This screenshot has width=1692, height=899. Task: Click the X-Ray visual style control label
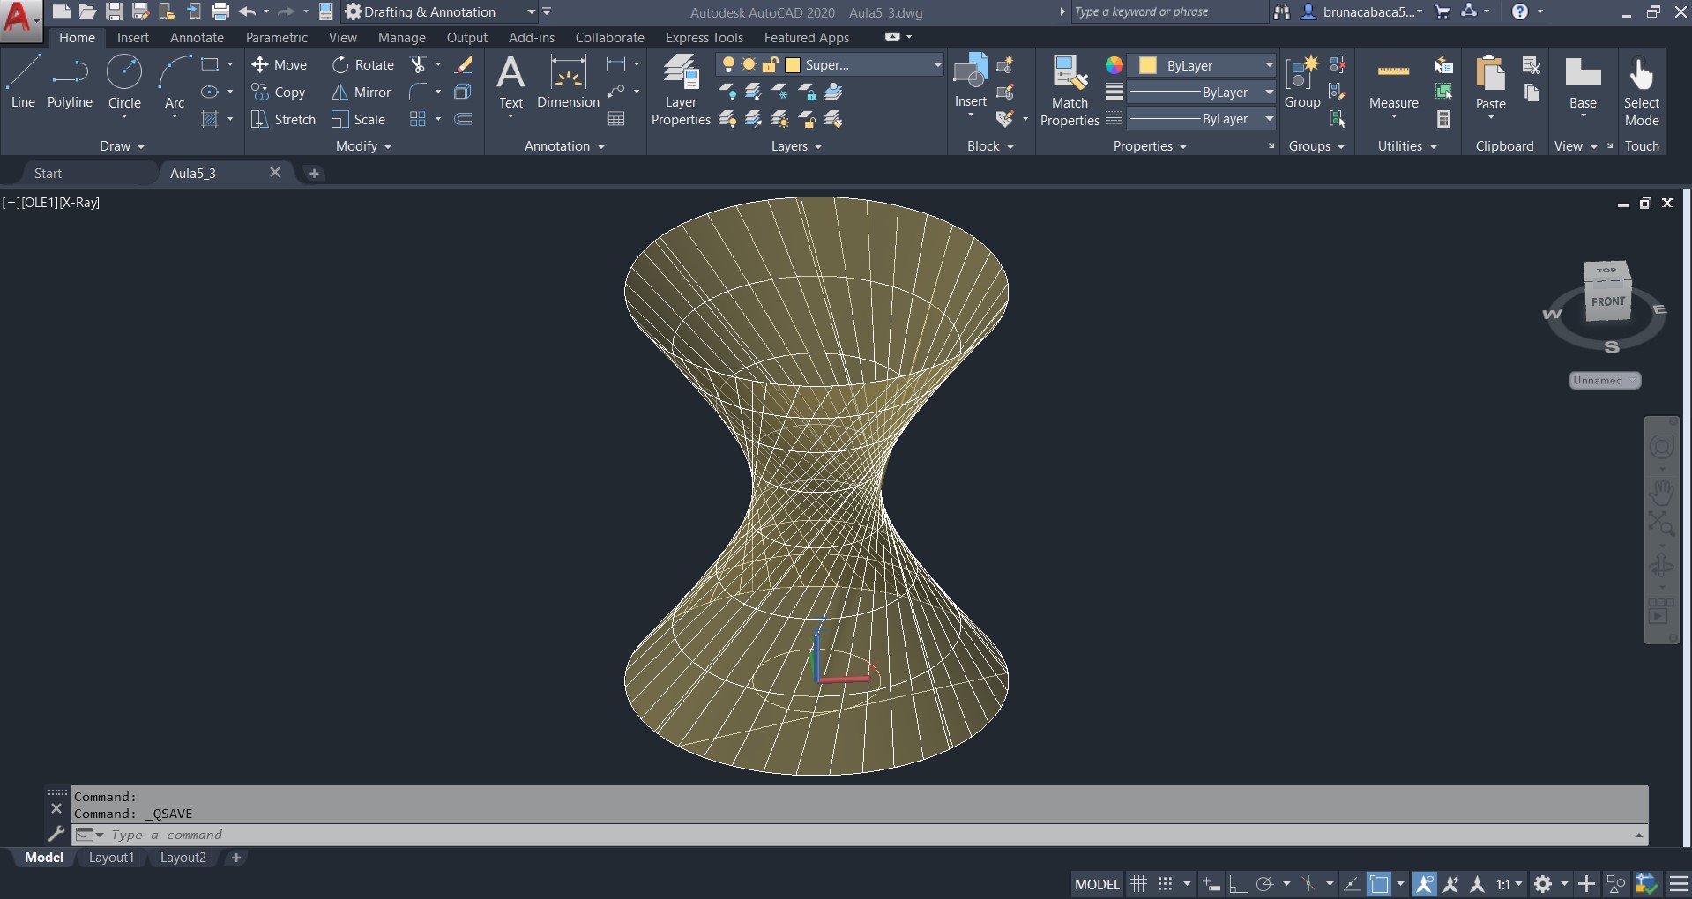[79, 203]
